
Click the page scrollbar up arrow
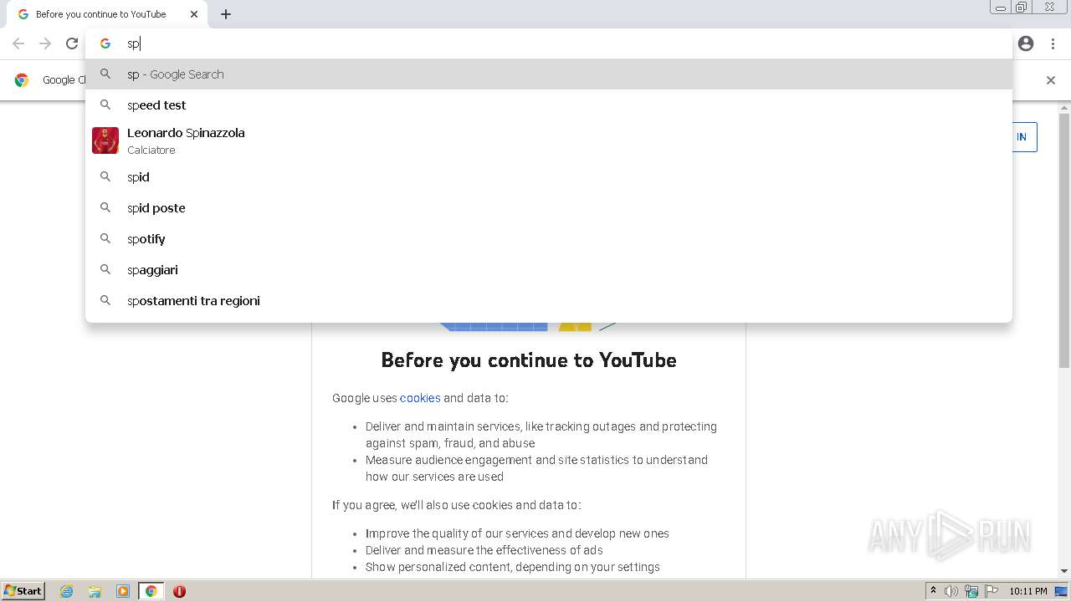click(x=1064, y=108)
